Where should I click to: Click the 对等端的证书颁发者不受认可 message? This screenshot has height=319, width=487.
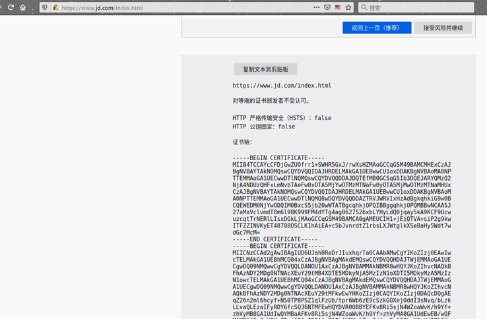[x=271, y=101]
